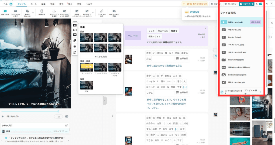Select Final Cut Pro(fcpxml) export format
Viewport: 275px width, 145px height.
(x=241, y=60)
